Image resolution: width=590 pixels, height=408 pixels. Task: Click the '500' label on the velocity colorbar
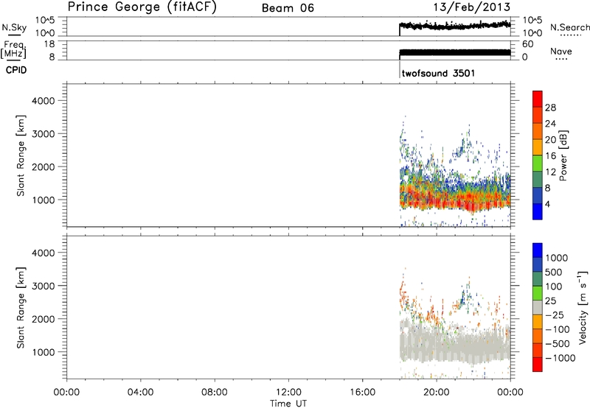[x=554, y=272]
